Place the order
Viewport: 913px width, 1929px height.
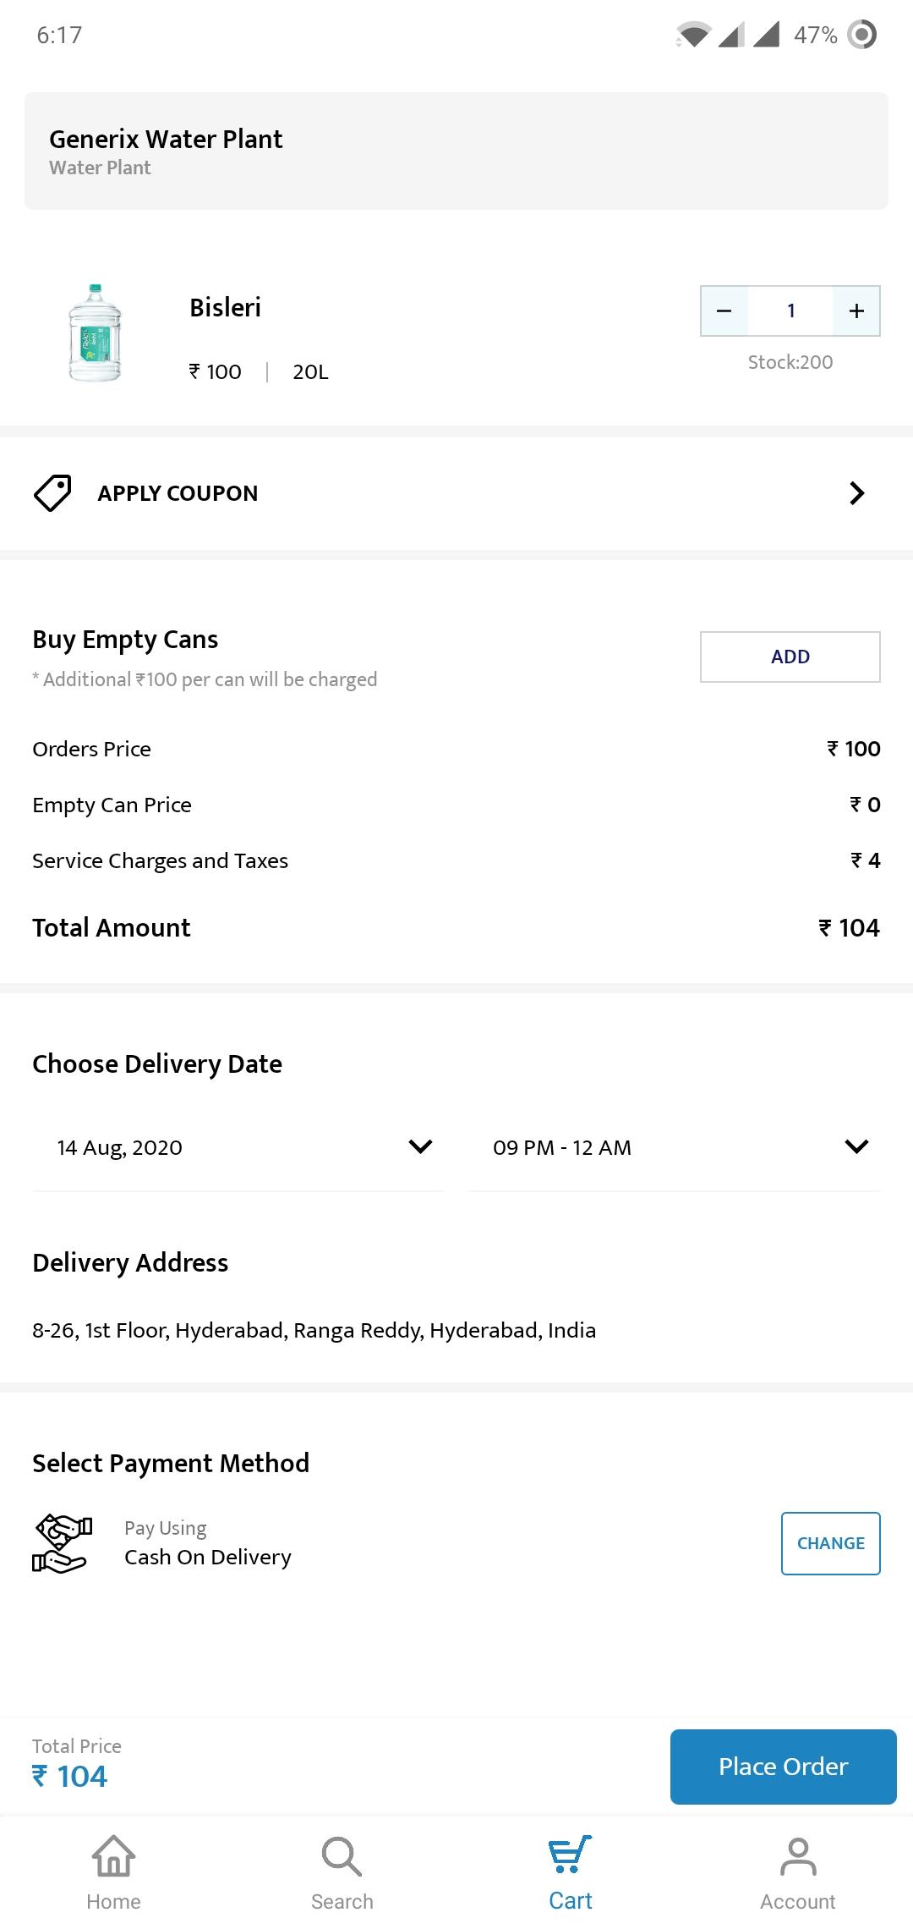(784, 1767)
